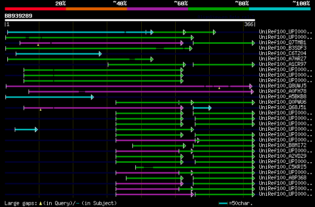Click the cyan ~100% identity legend segment
The height and width of the screenshot is (207, 315).
[x=280, y=9]
